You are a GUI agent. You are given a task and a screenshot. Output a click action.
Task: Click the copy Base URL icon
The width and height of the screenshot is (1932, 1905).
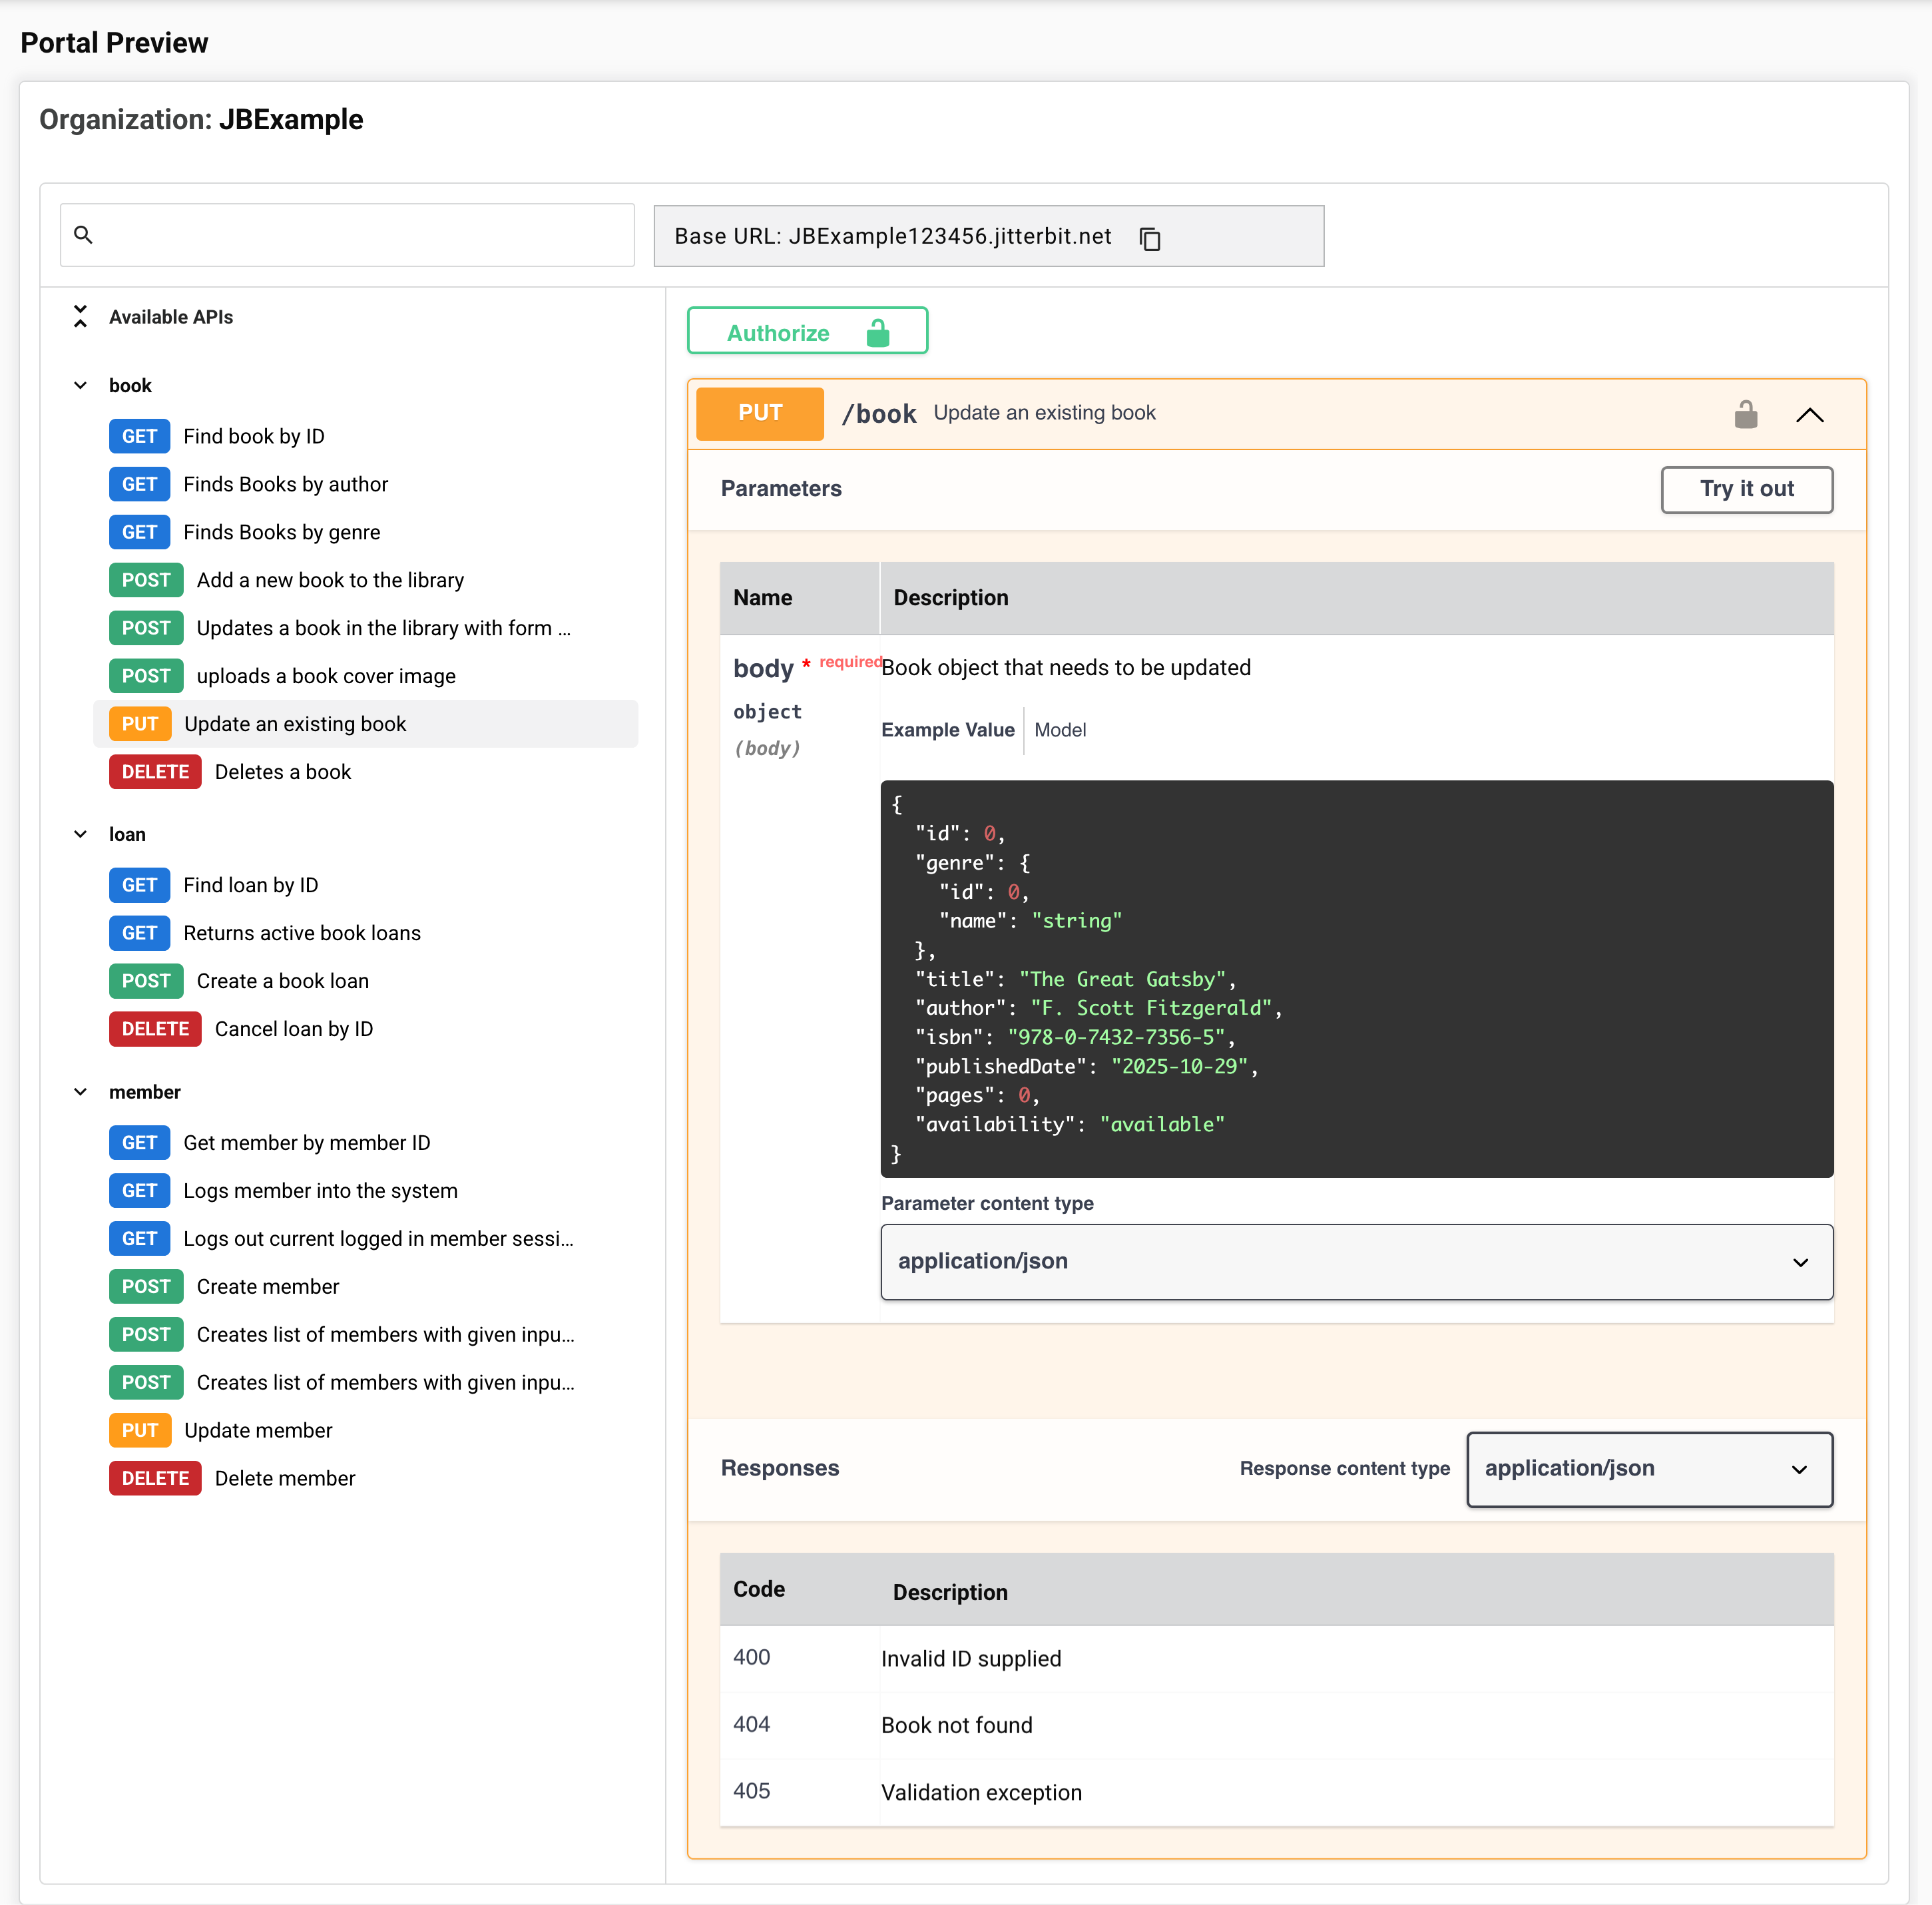pos(1150,238)
